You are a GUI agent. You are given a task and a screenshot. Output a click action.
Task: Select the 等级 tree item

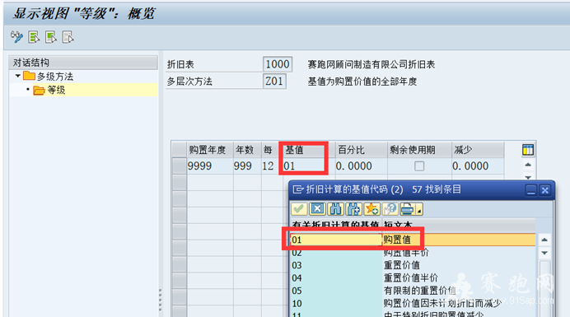click(56, 90)
